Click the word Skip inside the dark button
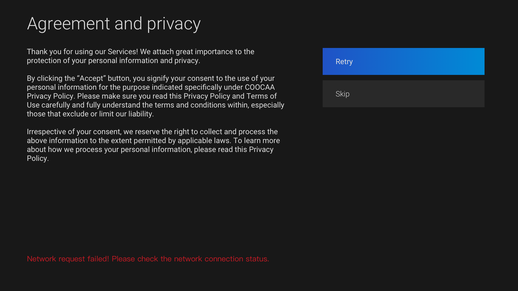 click(342, 94)
